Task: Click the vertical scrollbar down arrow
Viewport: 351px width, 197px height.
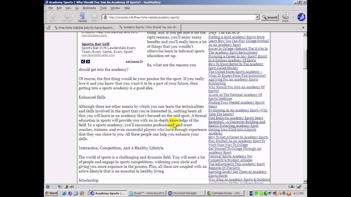Action: (x=305, y=181)
